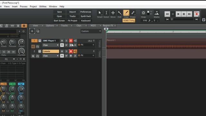Open the Options dropdown menu
The image size is (206, 116).
pyautogui.click(x=51, y=25)
